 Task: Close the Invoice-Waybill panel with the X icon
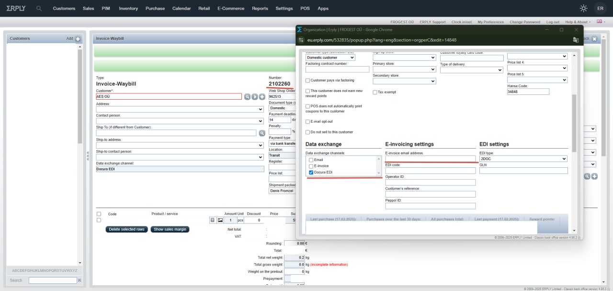(x=594, y=39)
